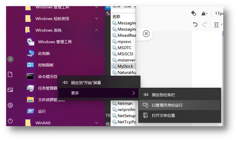Click the 名称 column header in services list
The height and width of the screenshot is (141, 238).
116,16
